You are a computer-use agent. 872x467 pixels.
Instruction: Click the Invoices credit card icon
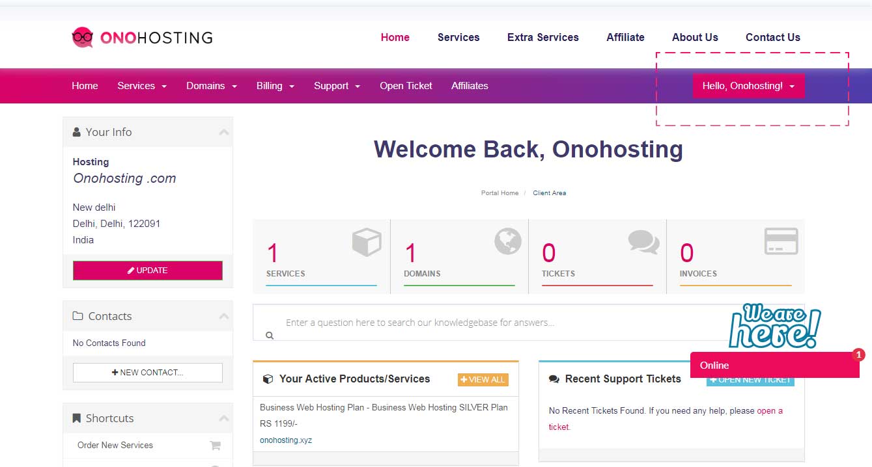pos(781,241)
